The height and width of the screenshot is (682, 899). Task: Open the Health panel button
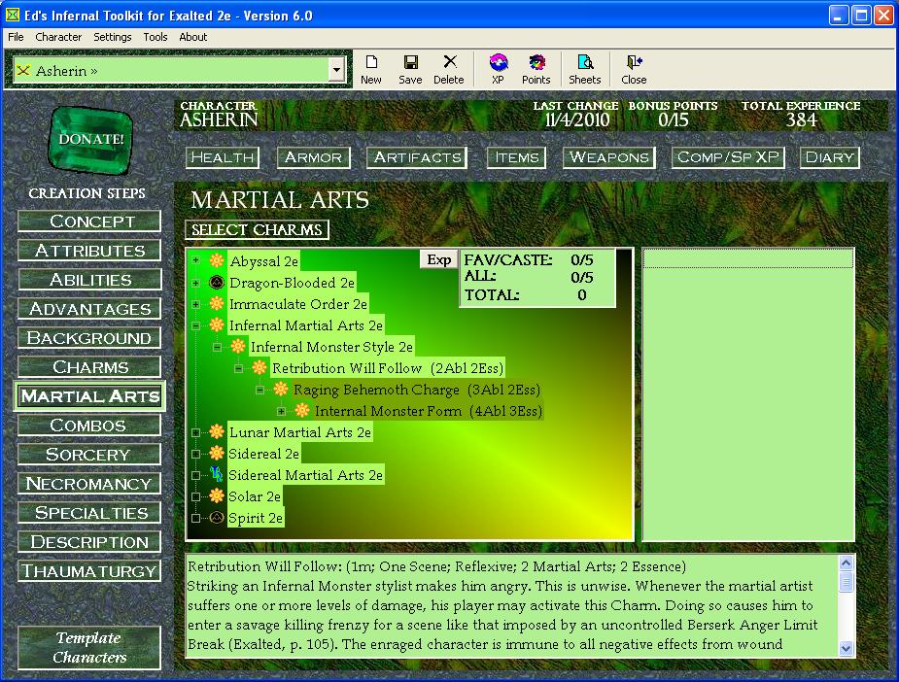click(x=223, y=157)
